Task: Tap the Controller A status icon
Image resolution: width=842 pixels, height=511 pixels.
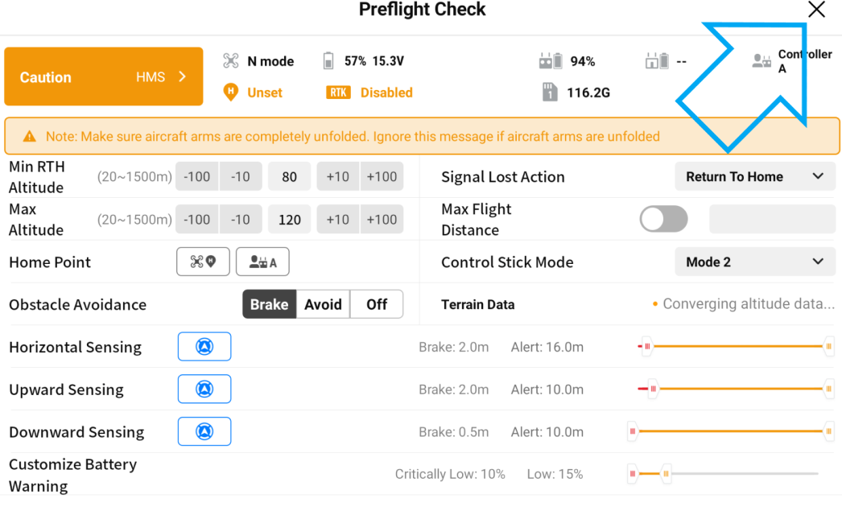Action: coord(762,61)
